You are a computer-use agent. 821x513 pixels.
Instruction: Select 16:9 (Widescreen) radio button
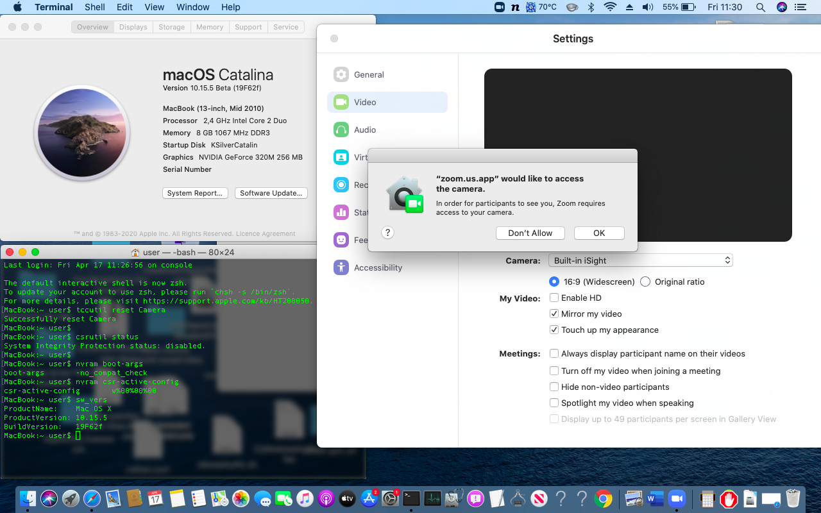[x=554, y=282]
